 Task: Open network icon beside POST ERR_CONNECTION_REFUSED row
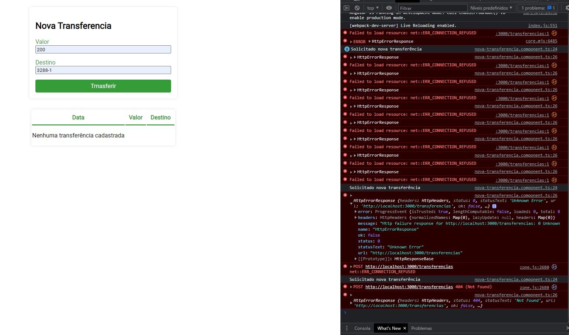[554, 267]
